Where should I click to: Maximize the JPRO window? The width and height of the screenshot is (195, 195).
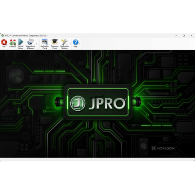184,36
